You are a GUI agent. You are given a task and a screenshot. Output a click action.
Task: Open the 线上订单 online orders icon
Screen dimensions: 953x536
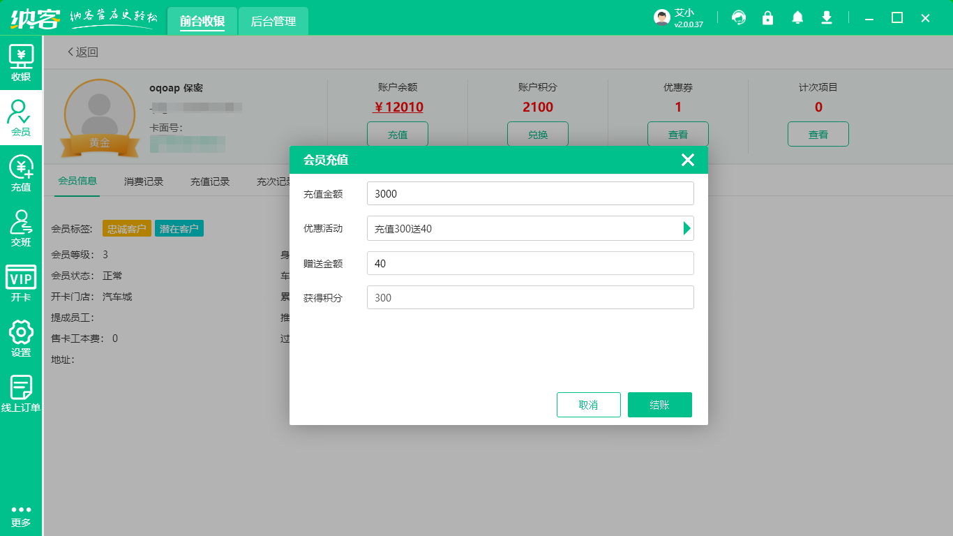click(21, 393)
